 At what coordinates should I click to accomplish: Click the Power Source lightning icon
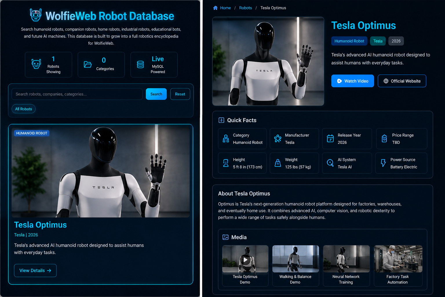[383, 163]
